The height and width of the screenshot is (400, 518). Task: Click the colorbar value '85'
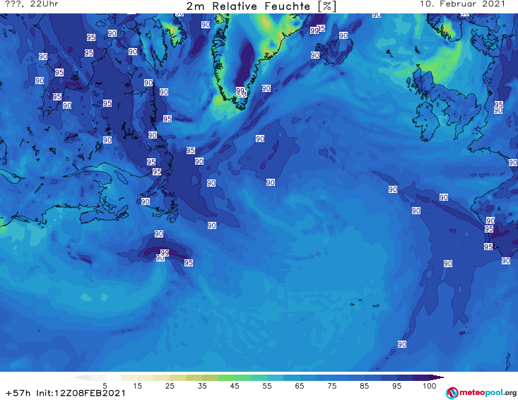(364, 386)
